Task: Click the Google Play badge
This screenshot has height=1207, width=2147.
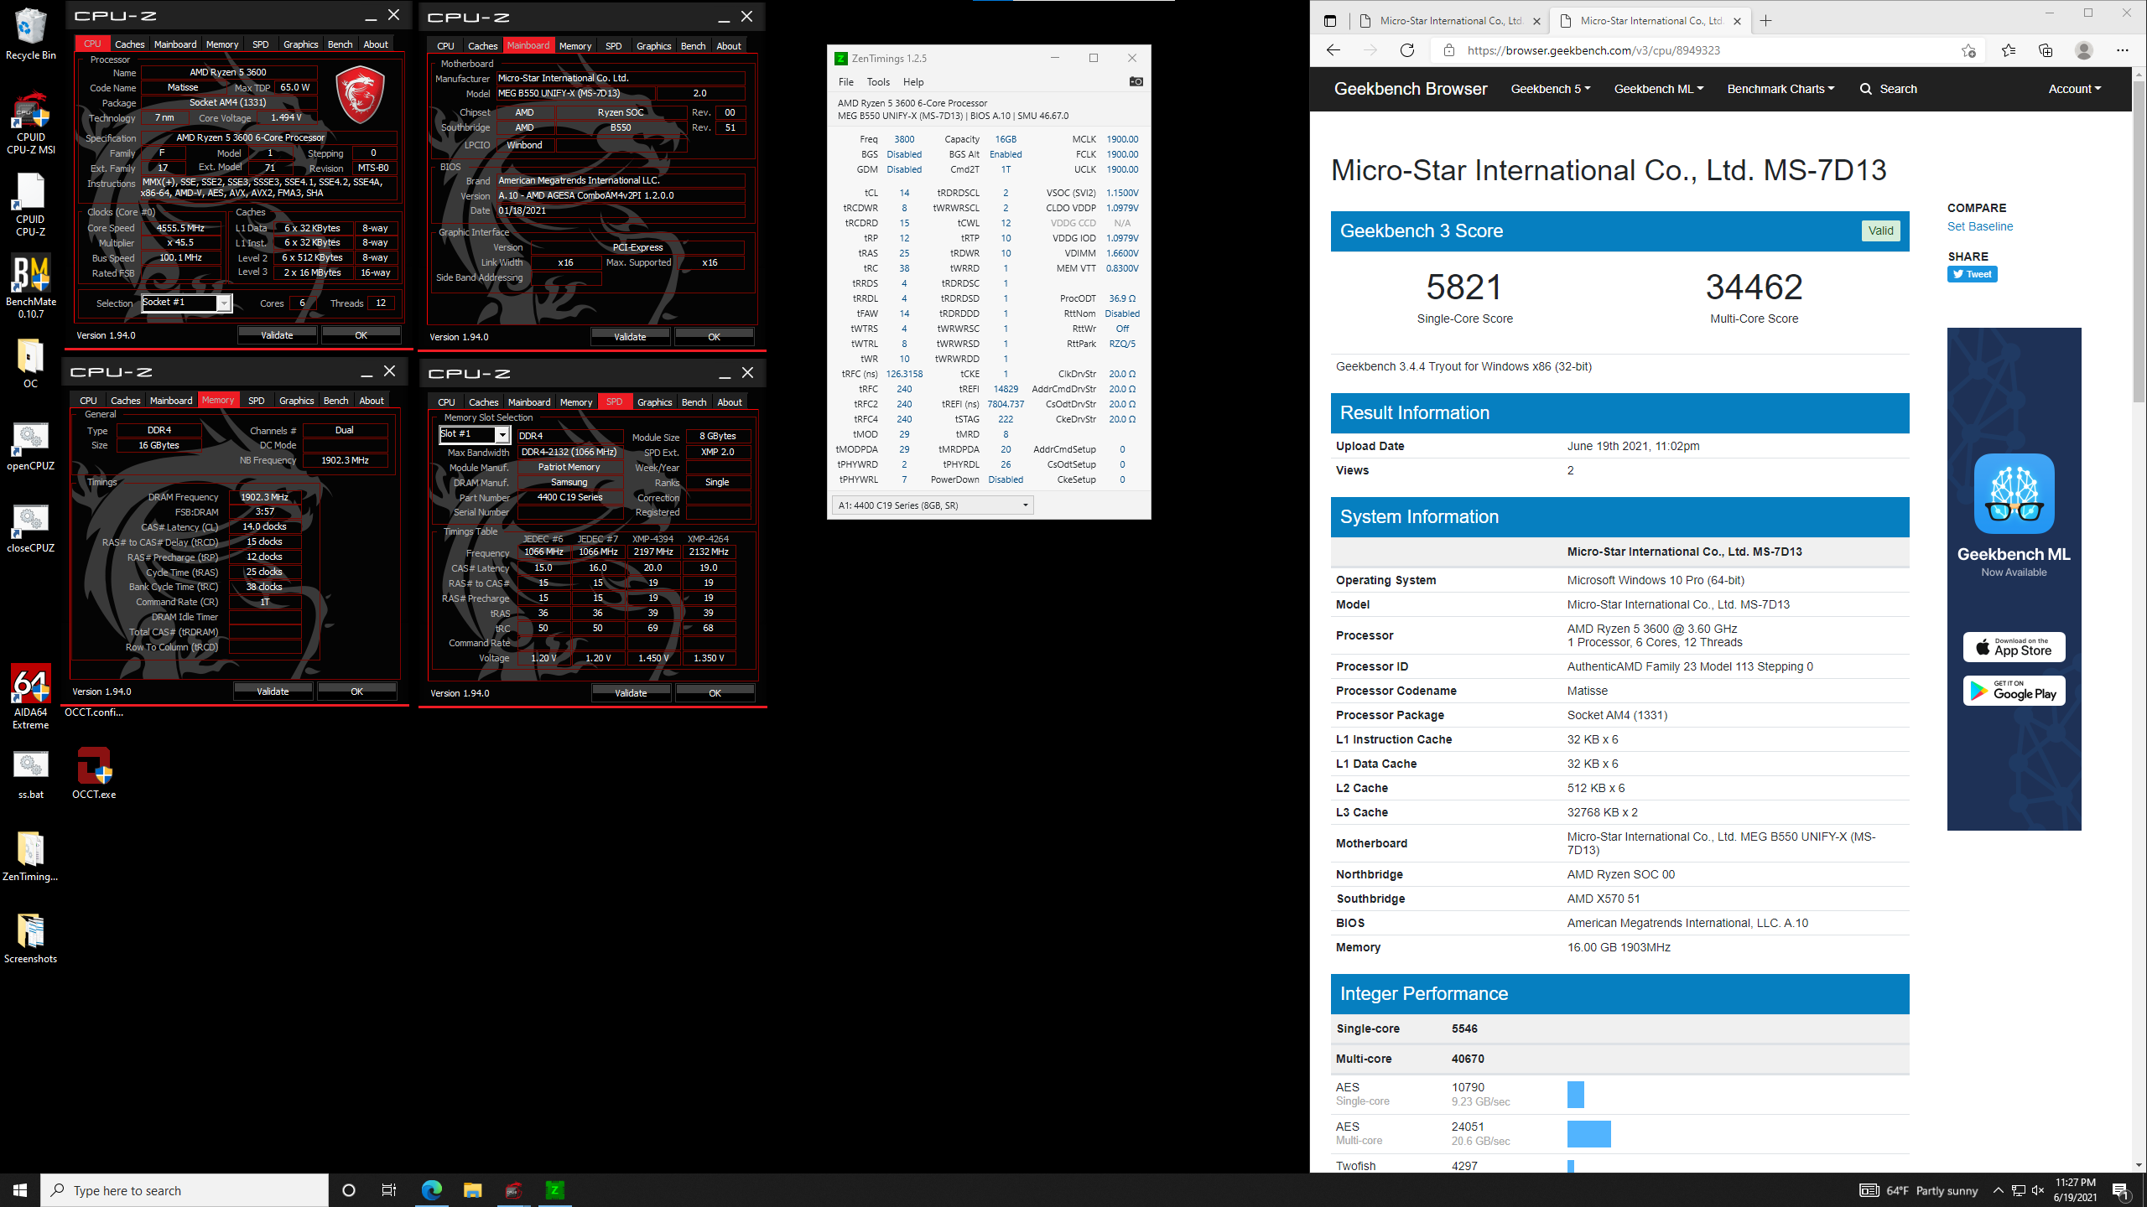Action: [x=2014, y=691]
